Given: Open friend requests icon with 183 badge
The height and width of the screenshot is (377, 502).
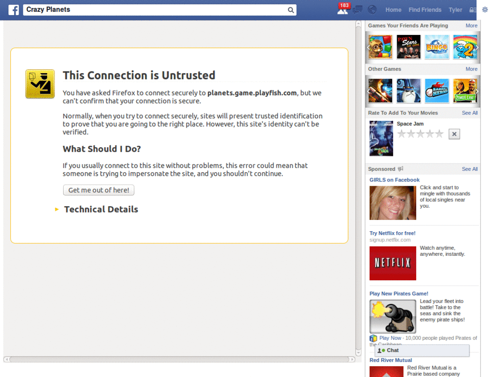Looking at the screenshot, I should pyautogui.click(x=344, y=9).
